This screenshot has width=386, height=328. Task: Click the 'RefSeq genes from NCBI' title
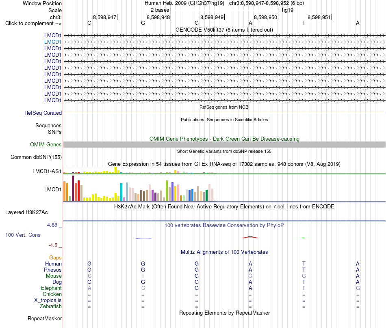(x=224, y=107)
